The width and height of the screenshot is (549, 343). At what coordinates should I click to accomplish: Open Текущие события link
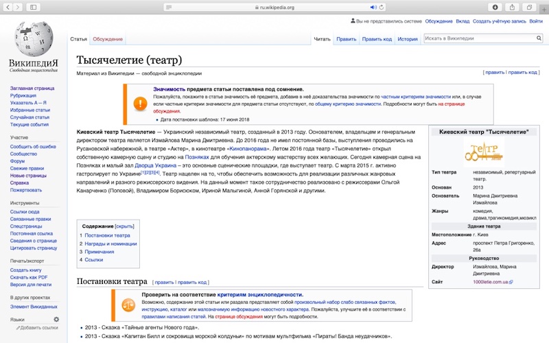30,124
